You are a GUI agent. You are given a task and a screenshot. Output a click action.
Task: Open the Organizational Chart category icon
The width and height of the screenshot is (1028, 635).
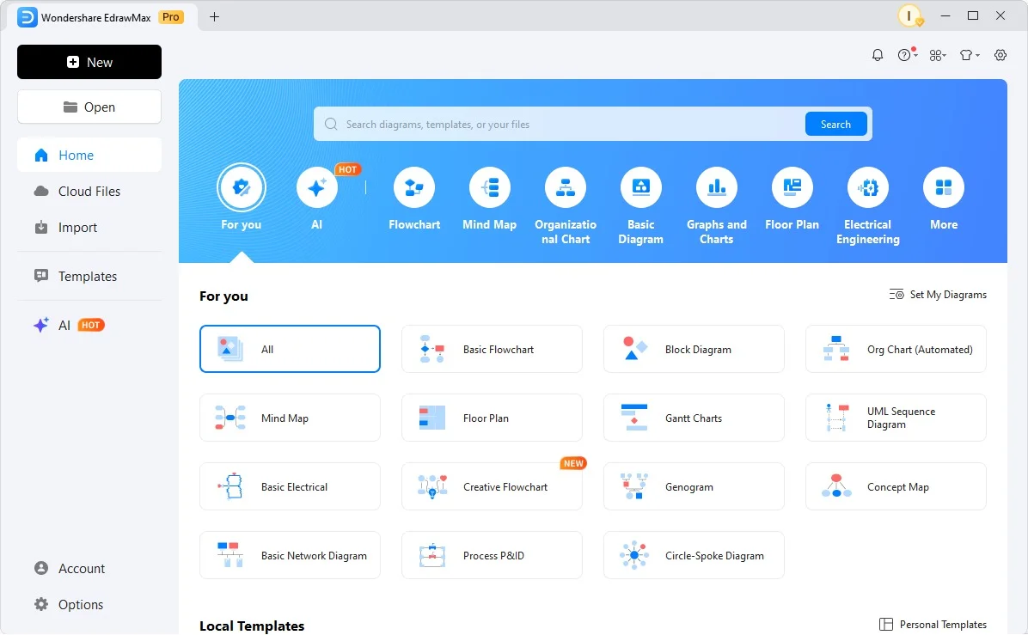[565, 187]
